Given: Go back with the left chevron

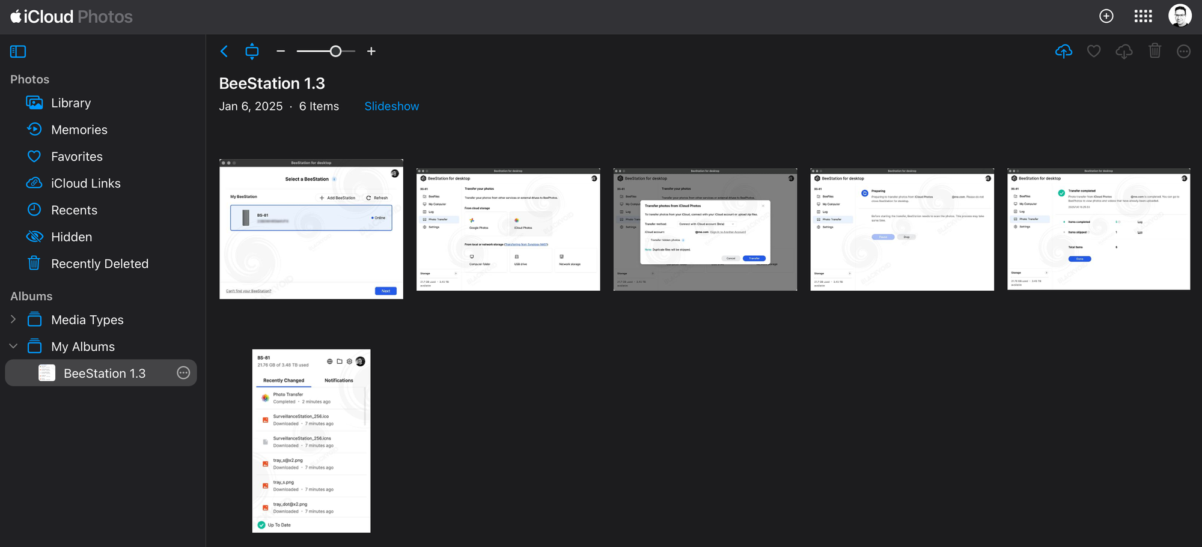Looking at the screenshot, I should click(x=224, y=52).
